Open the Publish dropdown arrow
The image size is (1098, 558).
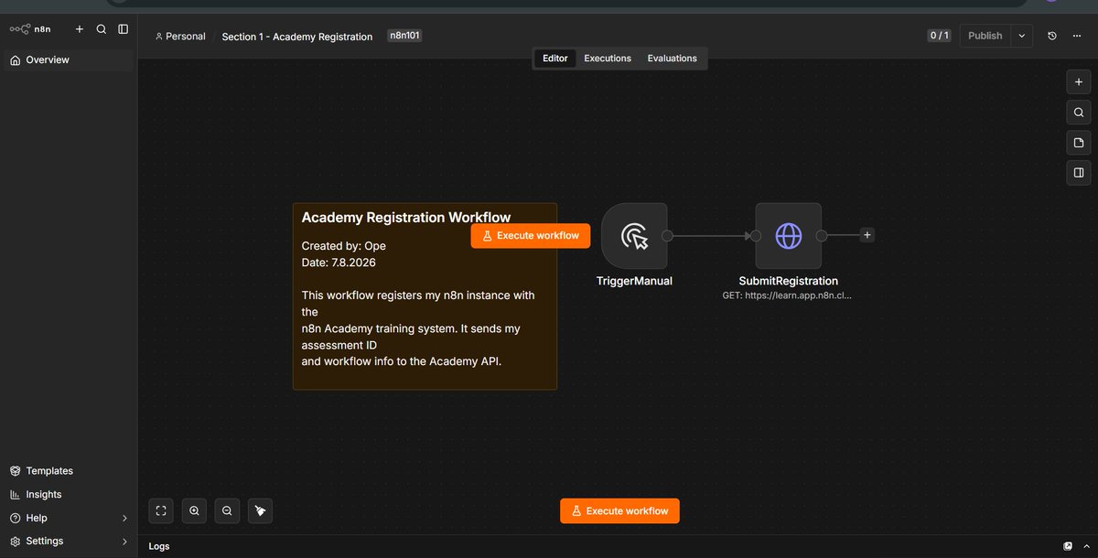(x=1022, y=36)
